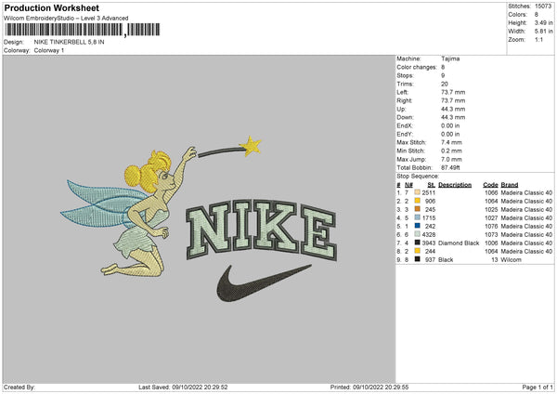This screenshot has height=394, width=557.
Task: Select the Machine value Tajima
Action: (450, 59)
